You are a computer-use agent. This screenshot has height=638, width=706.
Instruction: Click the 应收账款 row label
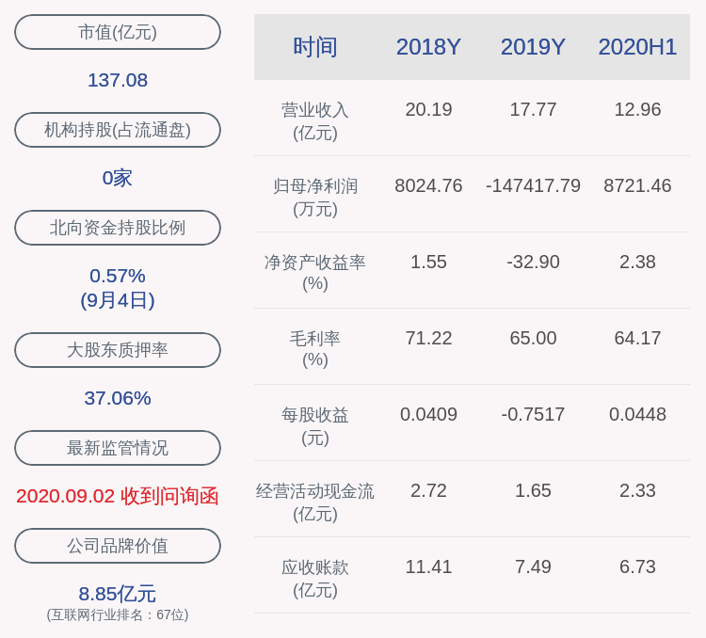coord(315,578)
